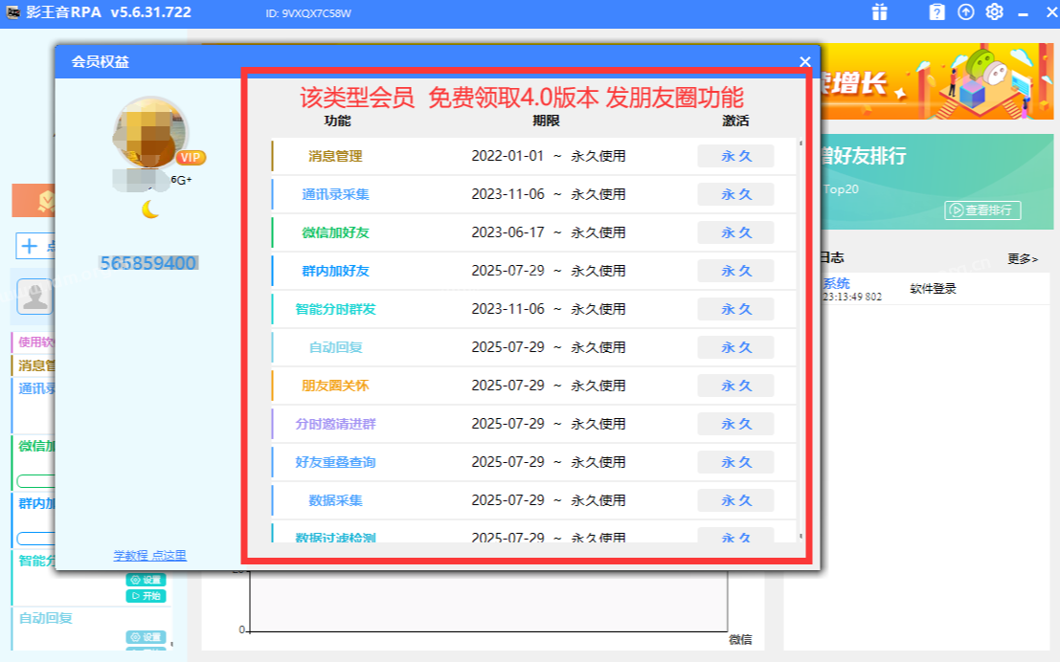The image size is (1060, 662).
Task: Open 自动回复 item in left sidebar
Action: [45, 618]
